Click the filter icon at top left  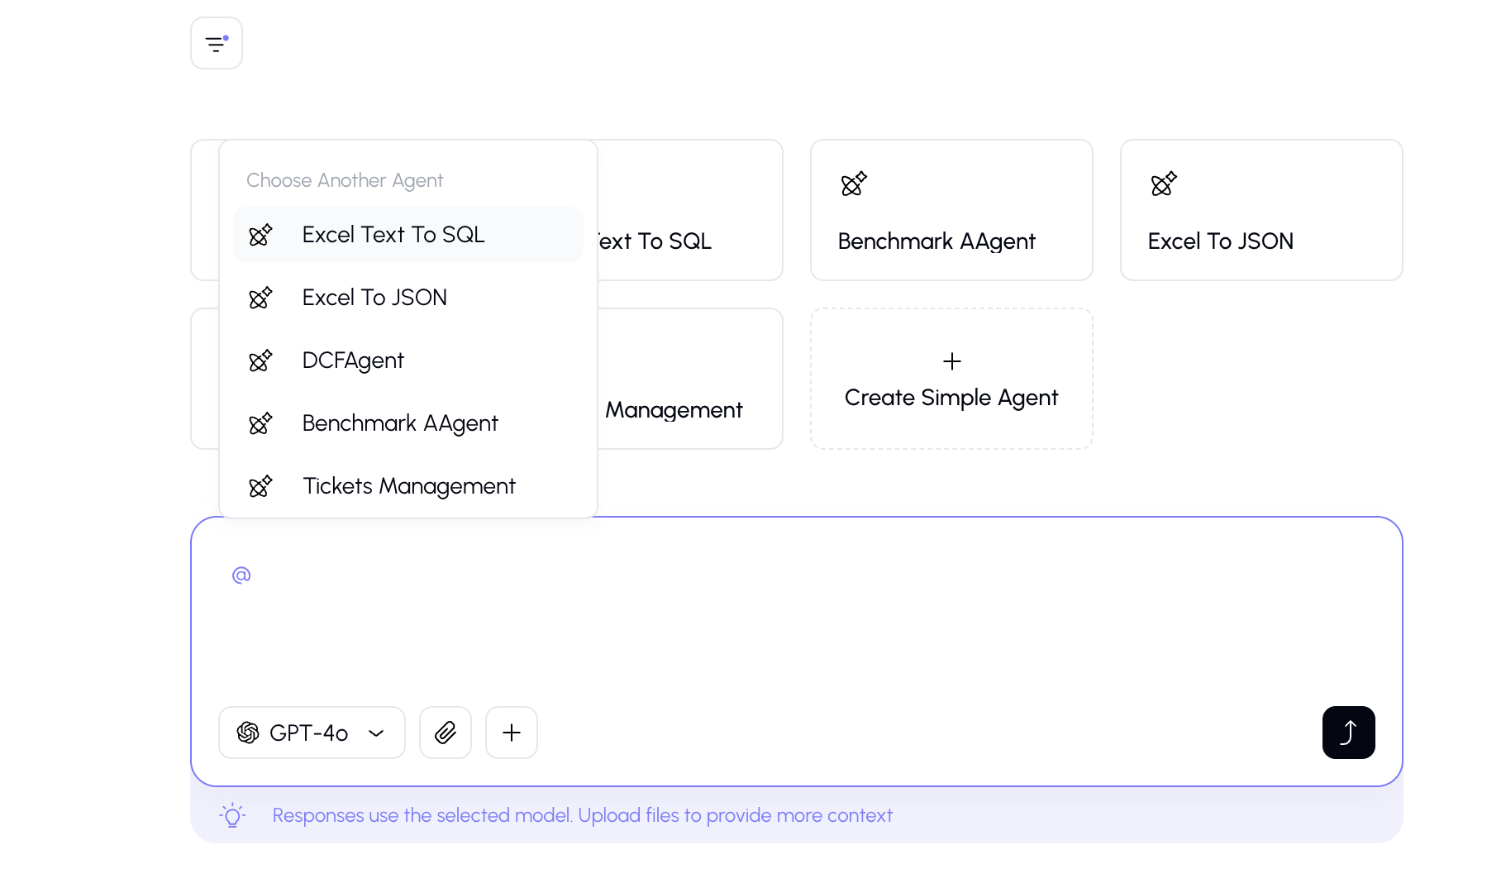click(216, 44)
